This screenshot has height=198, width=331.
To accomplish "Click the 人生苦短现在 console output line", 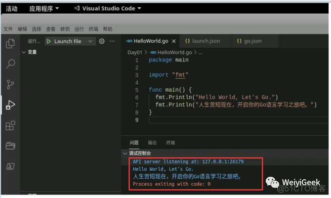I will click(187, 176).
